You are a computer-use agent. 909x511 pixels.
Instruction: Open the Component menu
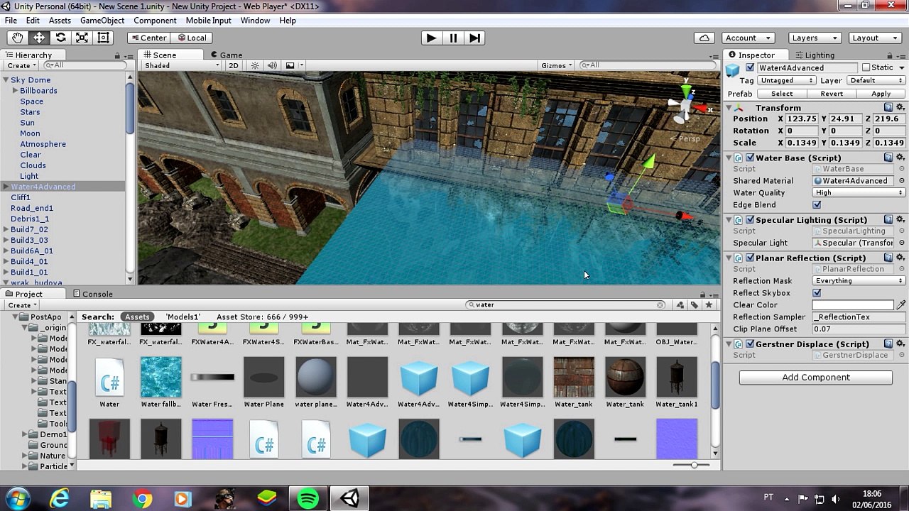(155, 21)
